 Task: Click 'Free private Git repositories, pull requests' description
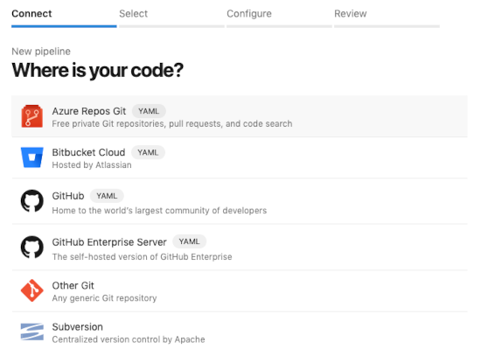172,123
